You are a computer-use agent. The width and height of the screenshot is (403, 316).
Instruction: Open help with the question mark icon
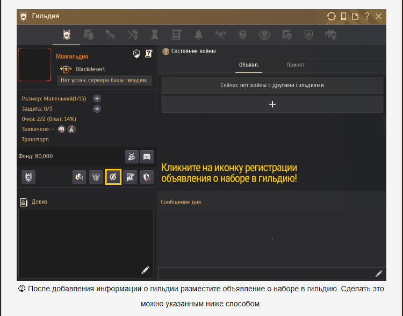point(367,17)
